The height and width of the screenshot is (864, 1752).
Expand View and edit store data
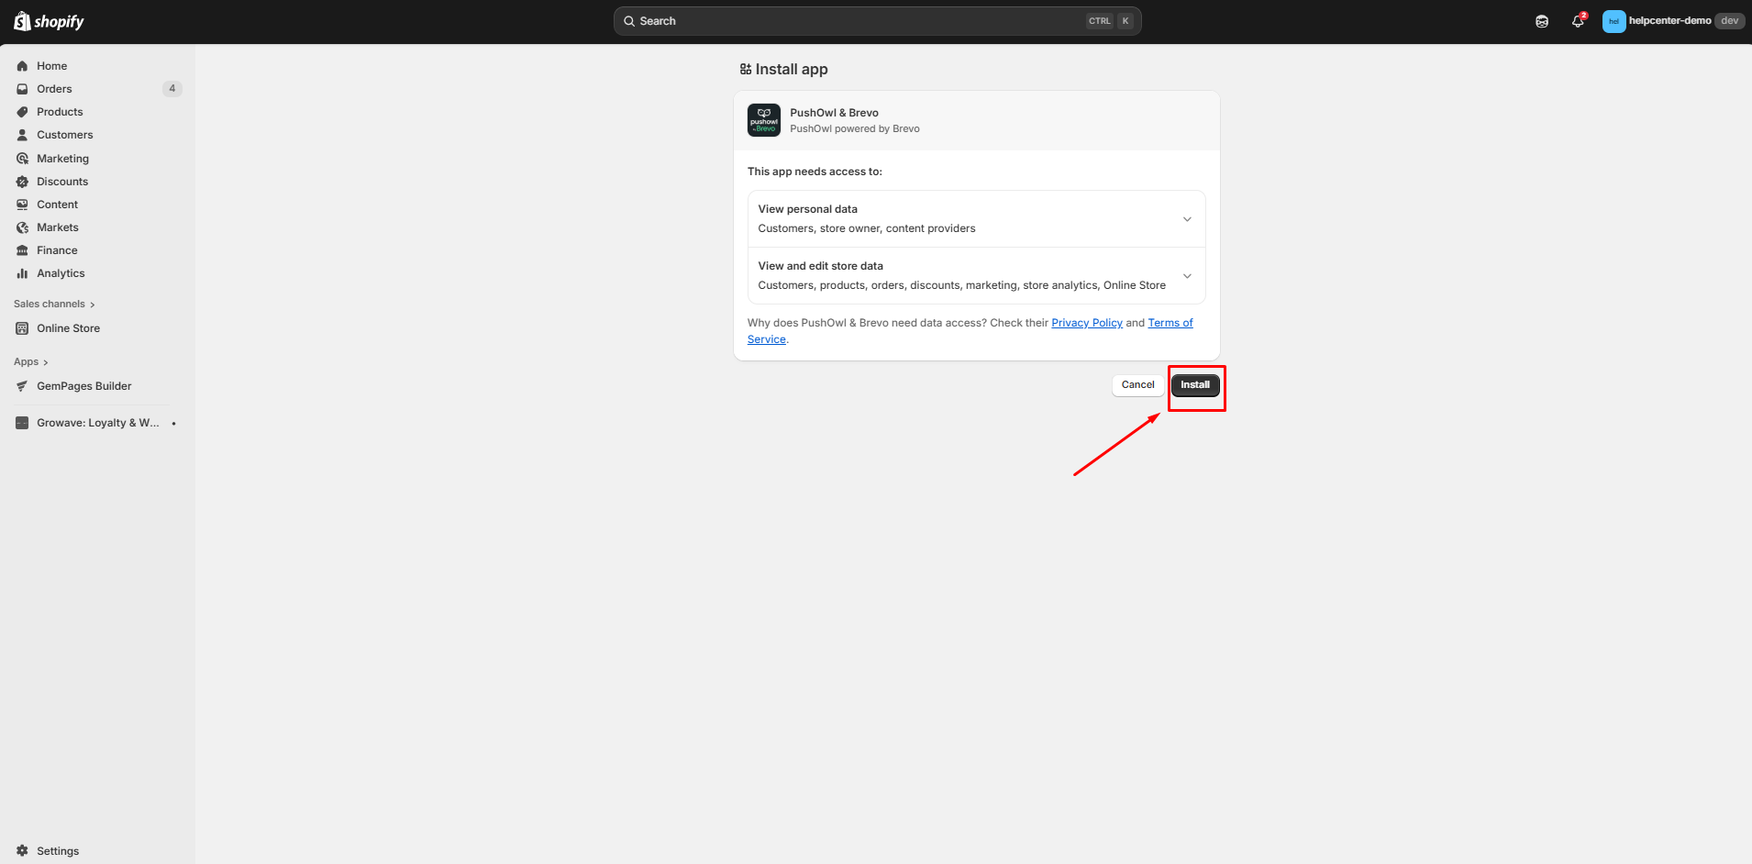point(1186,276)
